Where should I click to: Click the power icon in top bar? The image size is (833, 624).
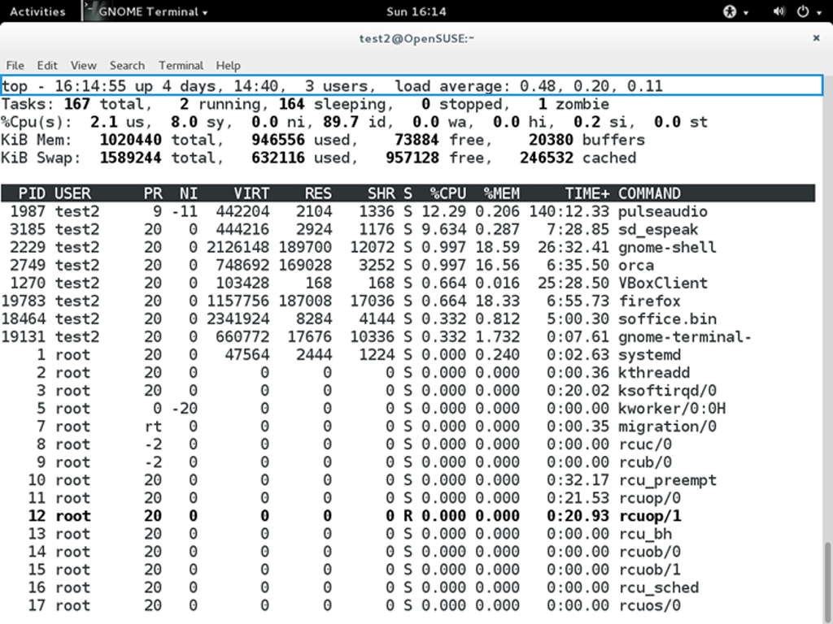coord(803,11)
